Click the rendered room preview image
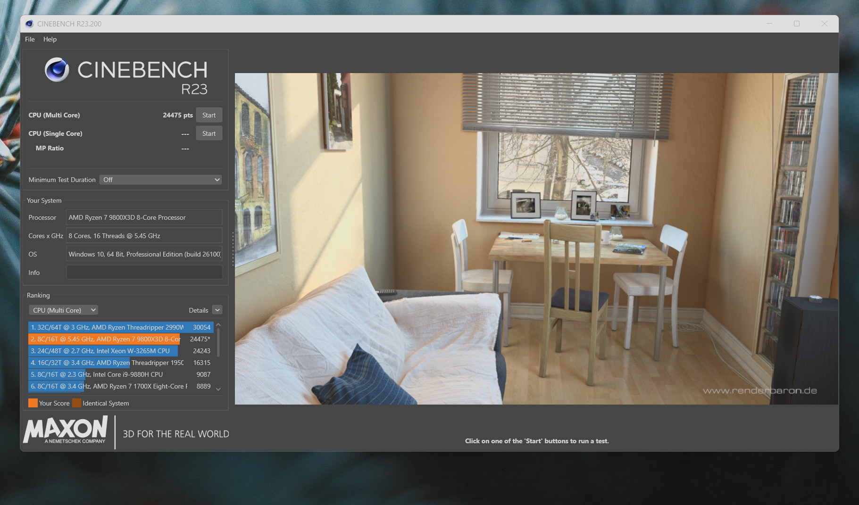 coord(536,239)
